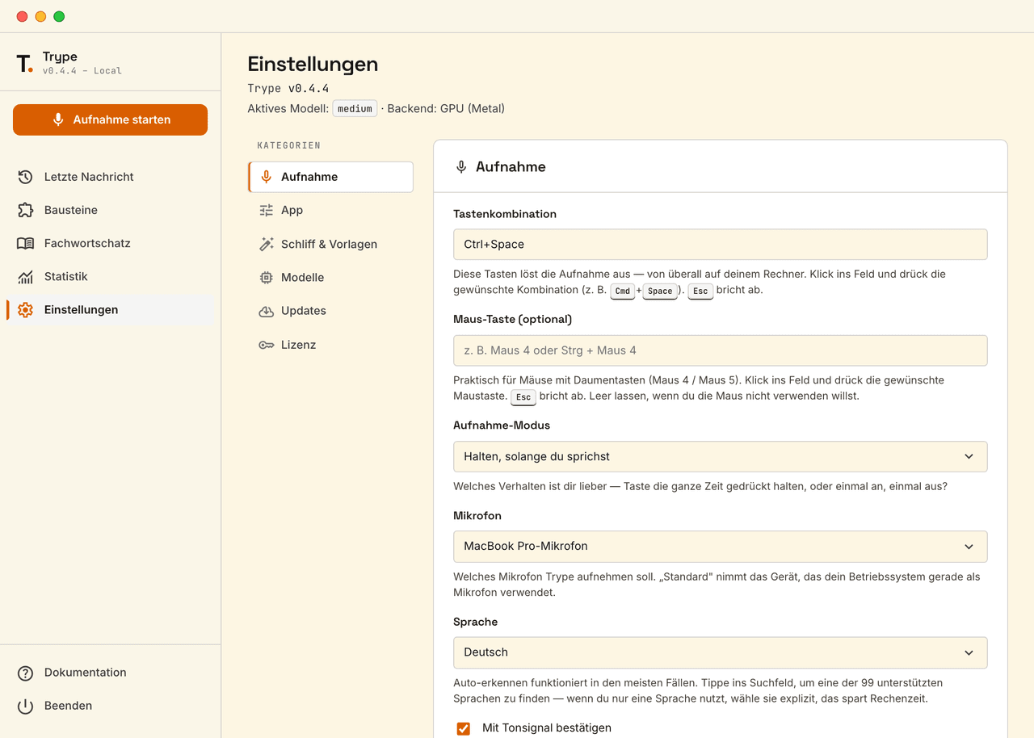Click the key icon next to Lizenz
The height and width of the screenshot is (738, 1034).
pos(266,345)
